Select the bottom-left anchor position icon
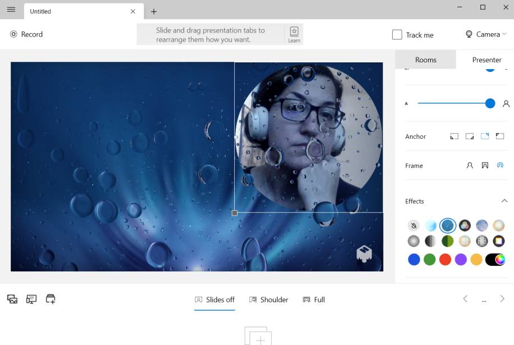The height and width of the screenshot is (345, 514). 454,137
